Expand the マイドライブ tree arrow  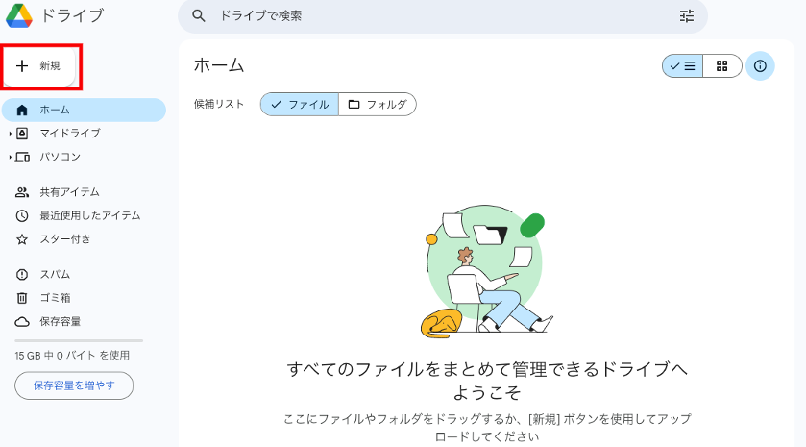(x=10, y=134)
